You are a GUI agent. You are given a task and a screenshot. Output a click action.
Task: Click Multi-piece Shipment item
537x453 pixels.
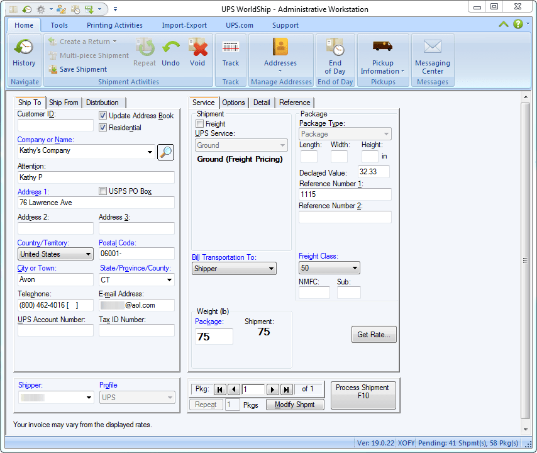(89, 55)
